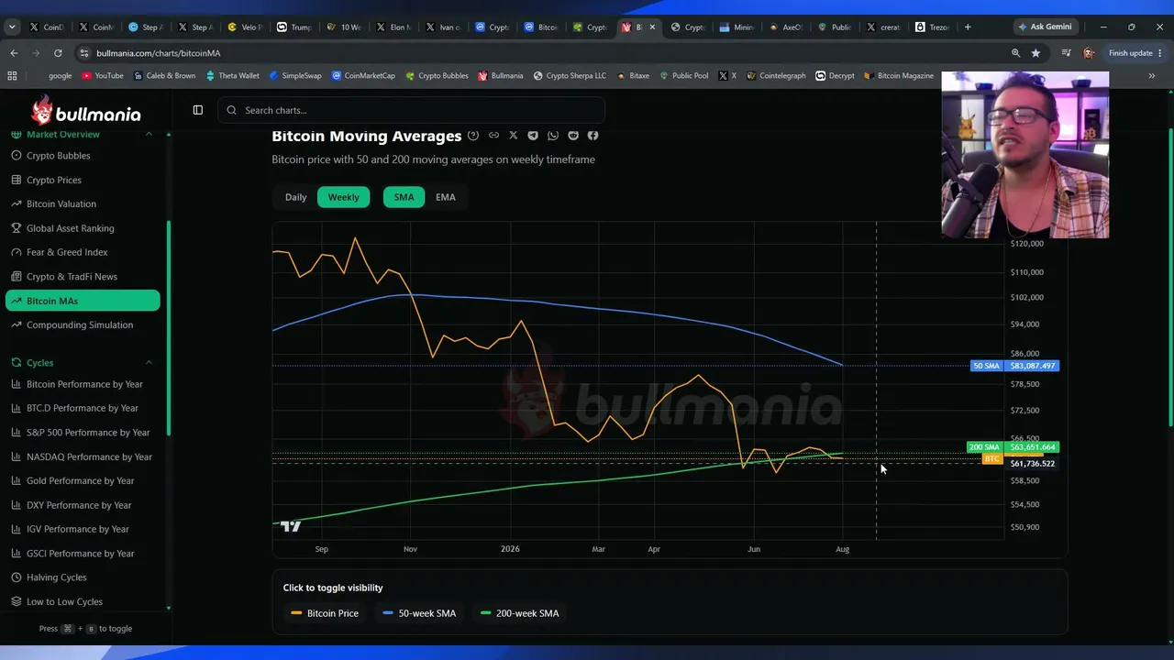Go back in browser history

(x=14, y=53)
